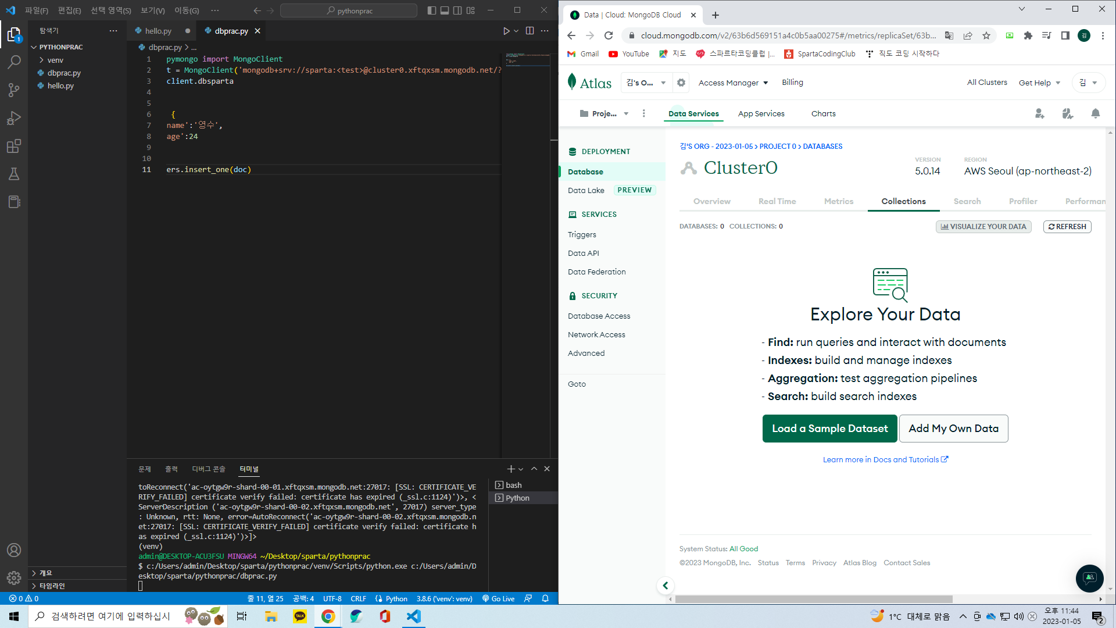Split the editor to the right
The height and width of the screenshot is (628, 1116).
(x=530, y=31)
